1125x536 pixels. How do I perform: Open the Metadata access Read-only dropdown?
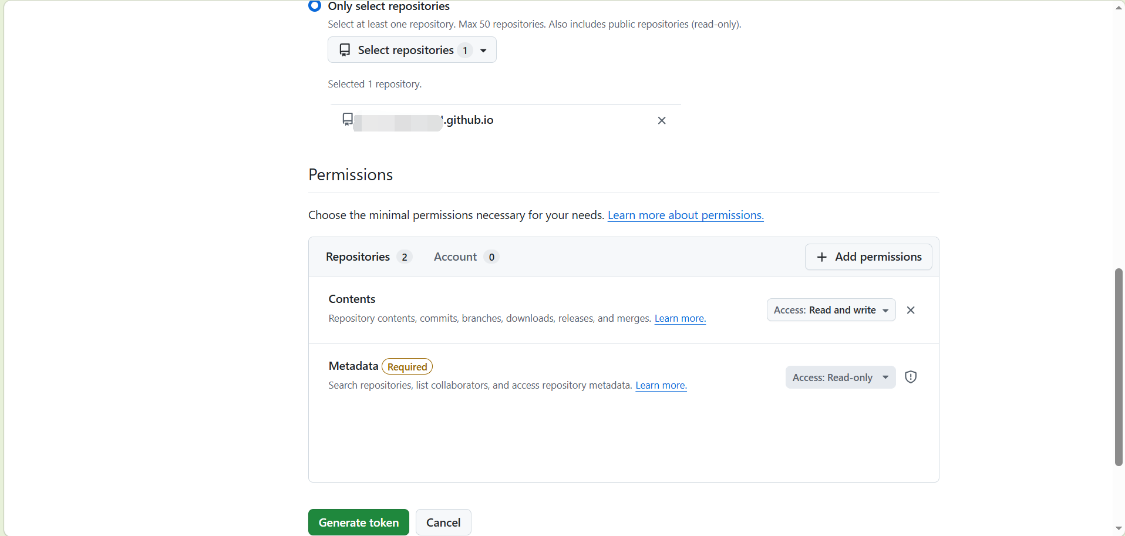[x=840, y=377]
